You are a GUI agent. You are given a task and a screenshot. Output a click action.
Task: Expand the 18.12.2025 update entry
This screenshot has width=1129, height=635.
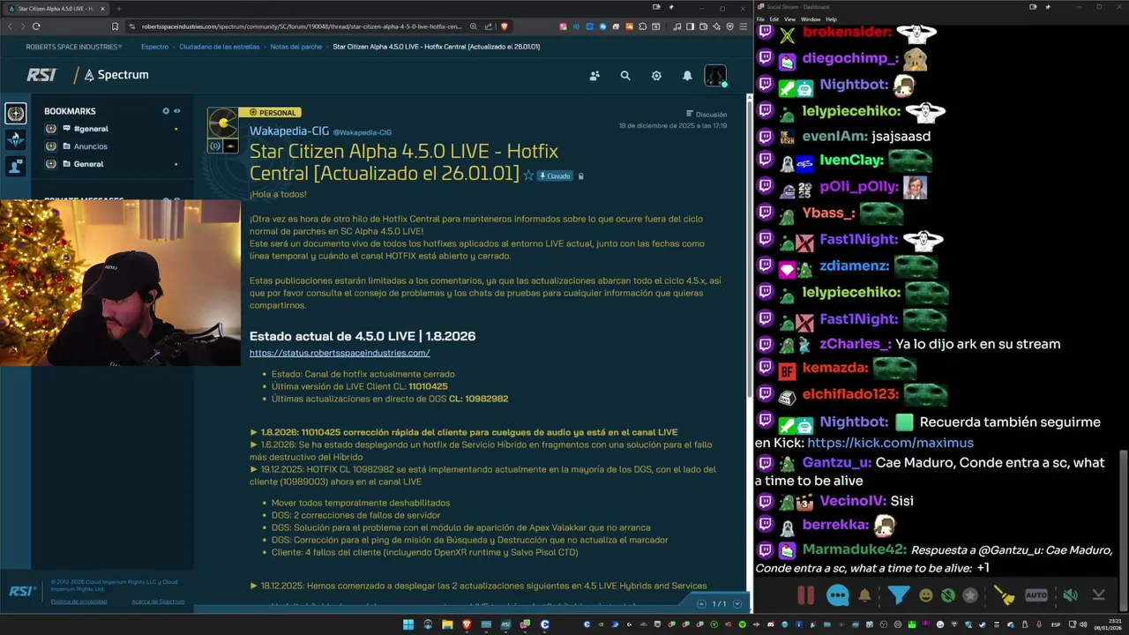(x=254, y=586)
